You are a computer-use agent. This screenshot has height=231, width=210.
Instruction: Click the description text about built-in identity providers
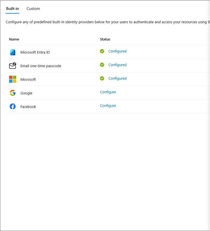point(108,22)
